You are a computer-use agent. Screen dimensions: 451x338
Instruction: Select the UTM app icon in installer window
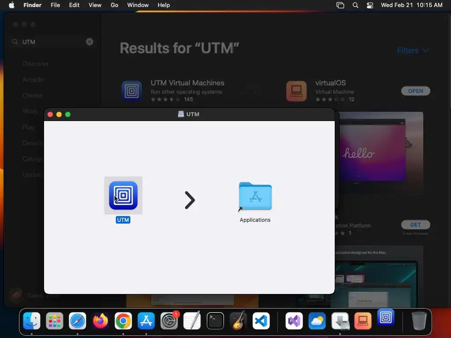pyautogui.click(x=123, y=195)
